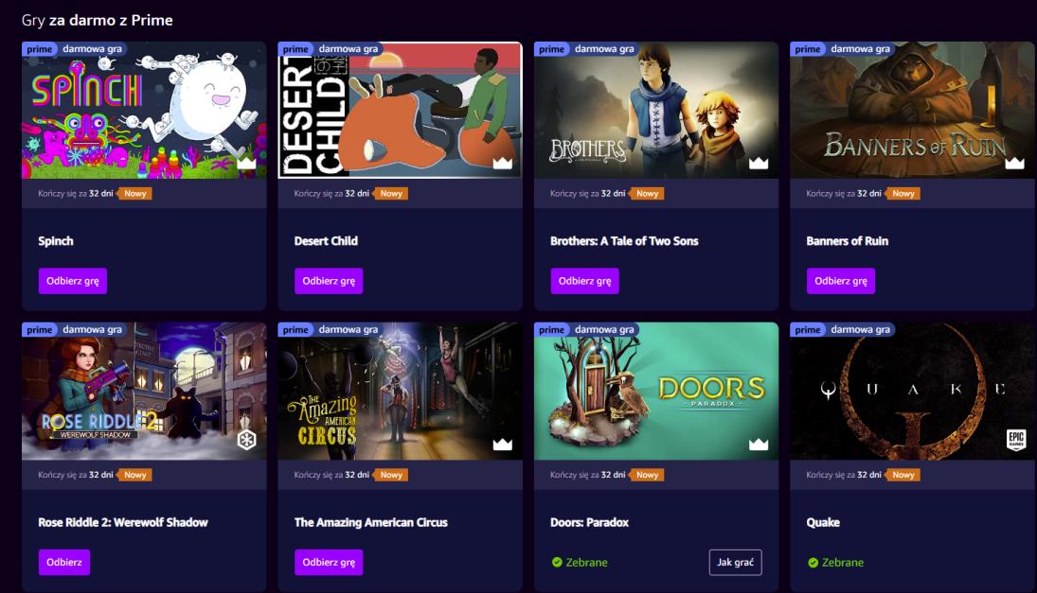Click the crown icon on the Desert Child artwork
This screenshot has height=593, width=1037.
[x=503, y=163]
